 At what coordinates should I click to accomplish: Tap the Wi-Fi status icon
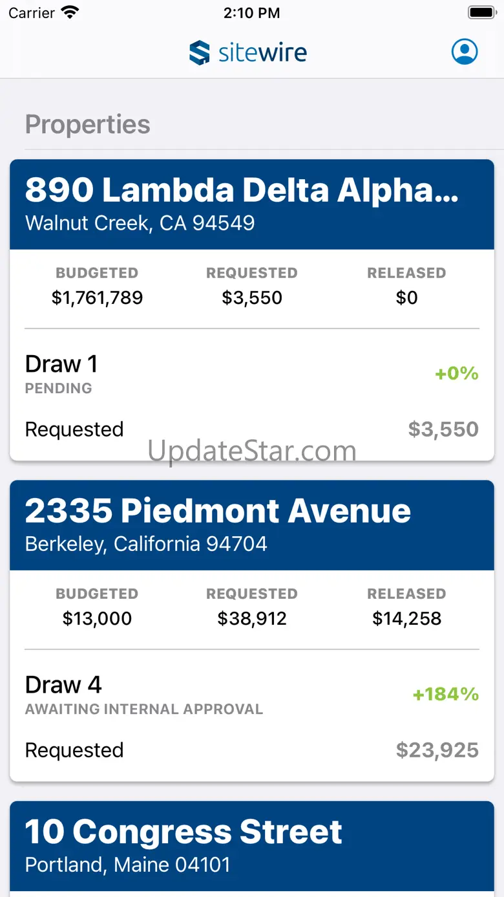(x=69, y=13)
